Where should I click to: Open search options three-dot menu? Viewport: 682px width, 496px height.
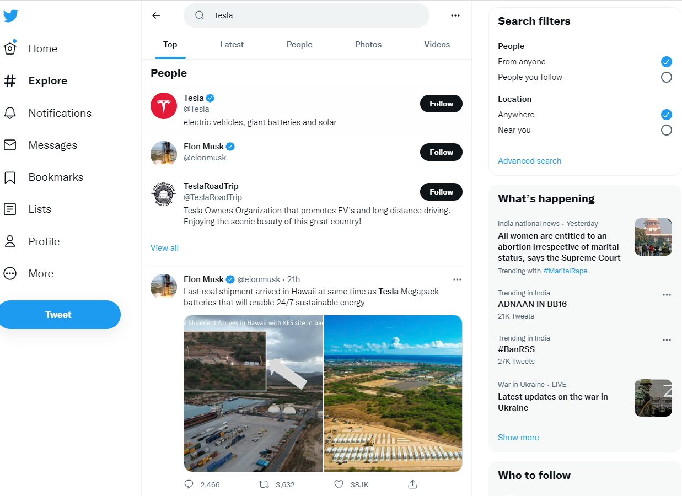(x=455, y=15)
